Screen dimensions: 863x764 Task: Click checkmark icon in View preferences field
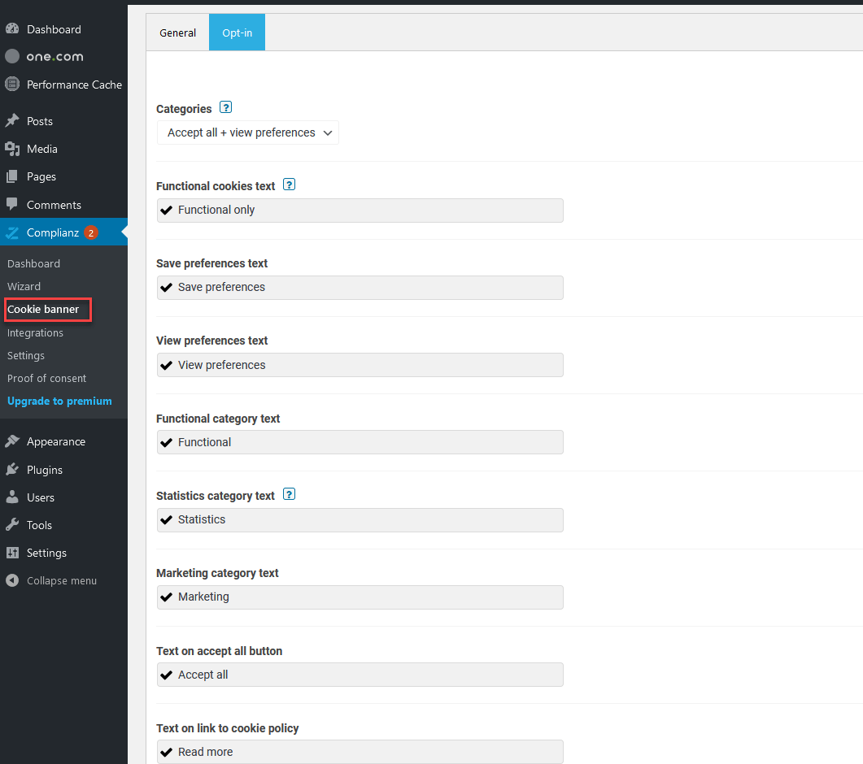(x=166, y=365)
